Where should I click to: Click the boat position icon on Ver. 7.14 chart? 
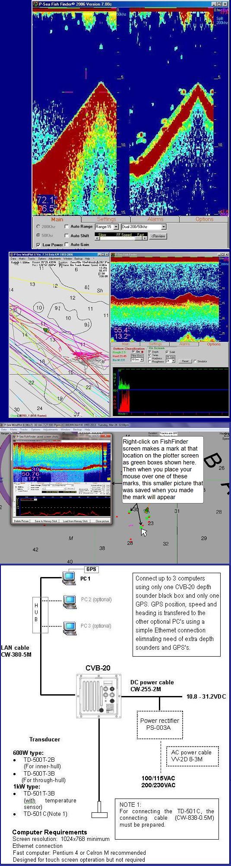click(x=45, y=330)
